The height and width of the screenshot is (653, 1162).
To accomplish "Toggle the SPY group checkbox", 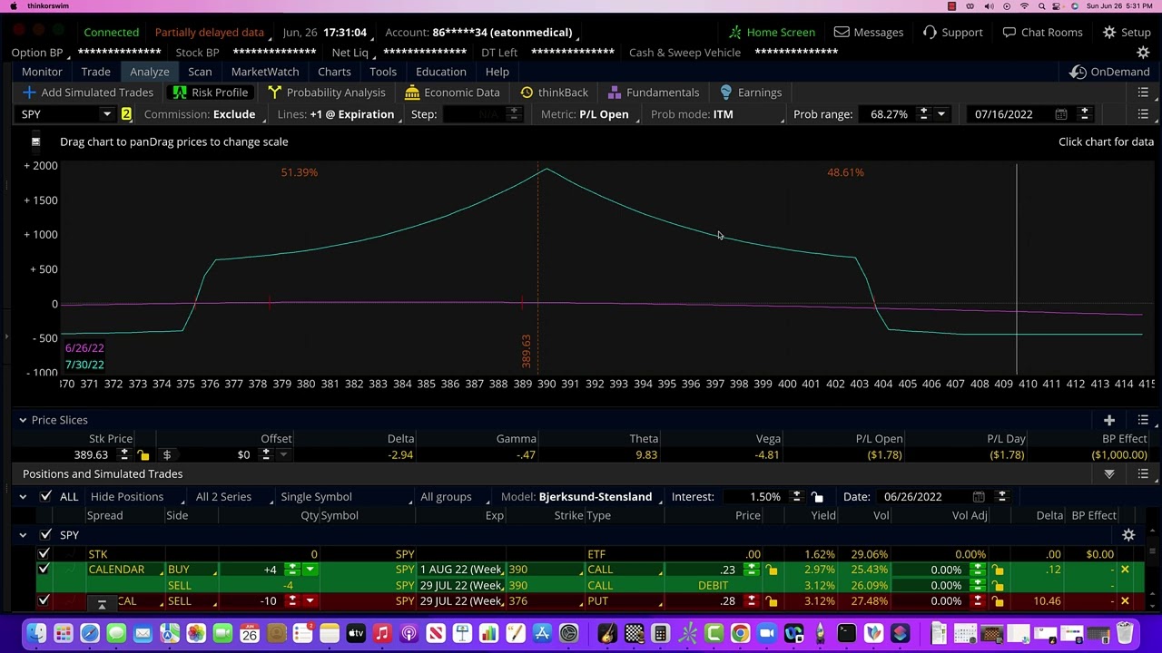I will (45, 535).
